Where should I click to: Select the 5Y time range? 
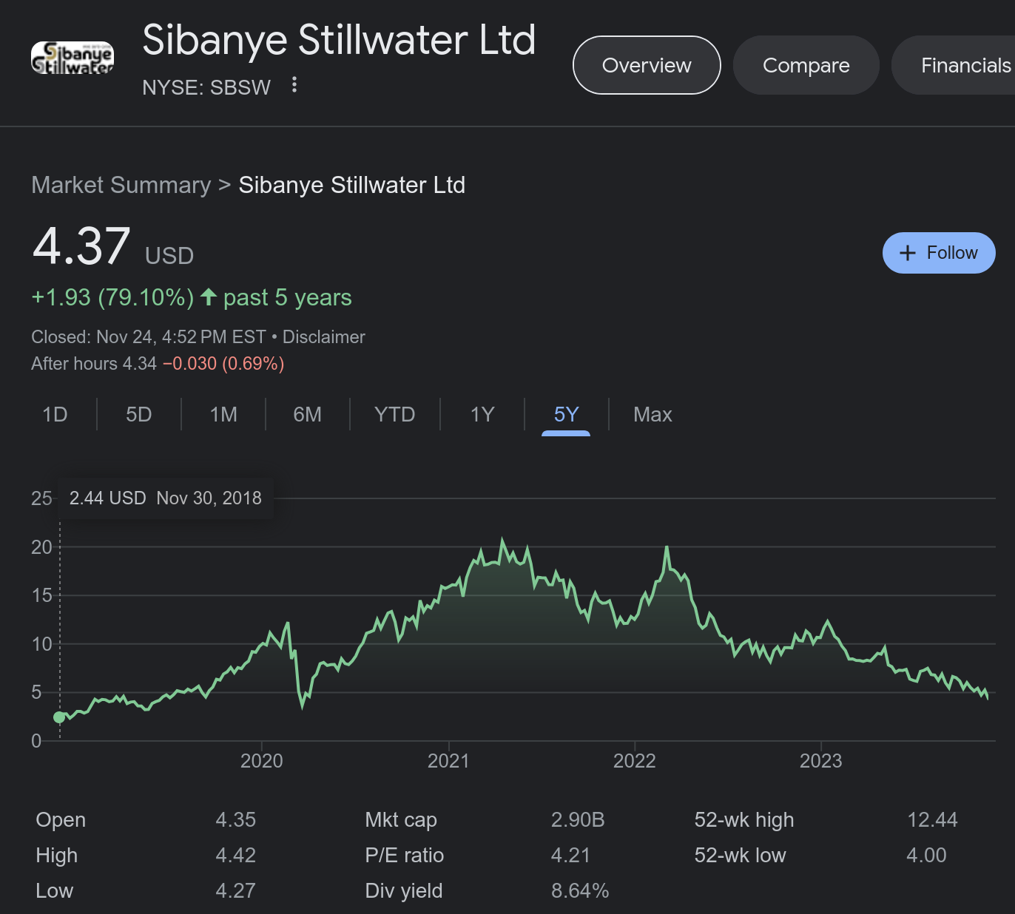click(x=566, y=414)
